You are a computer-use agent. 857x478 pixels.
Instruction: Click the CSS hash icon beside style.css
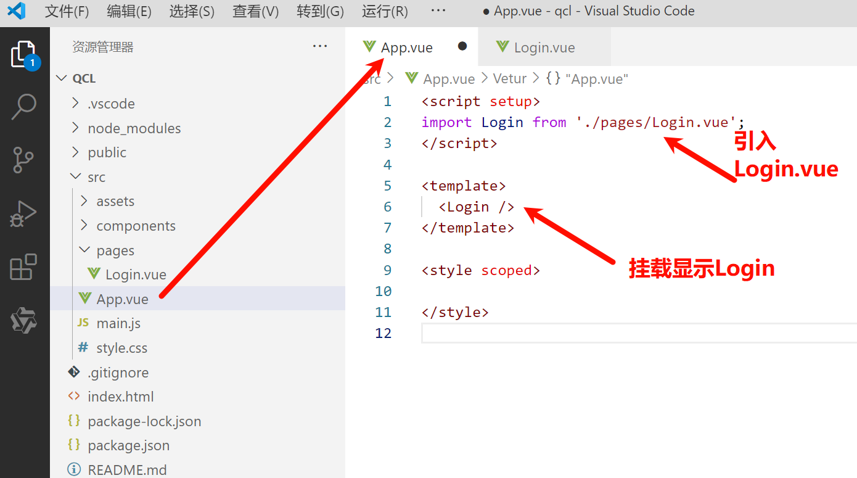(x=83, y=347)
